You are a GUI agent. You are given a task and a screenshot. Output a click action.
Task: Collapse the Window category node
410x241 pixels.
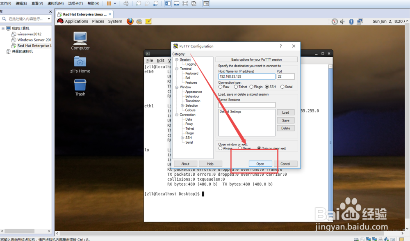pyautogui.click(x=177, y=87)
